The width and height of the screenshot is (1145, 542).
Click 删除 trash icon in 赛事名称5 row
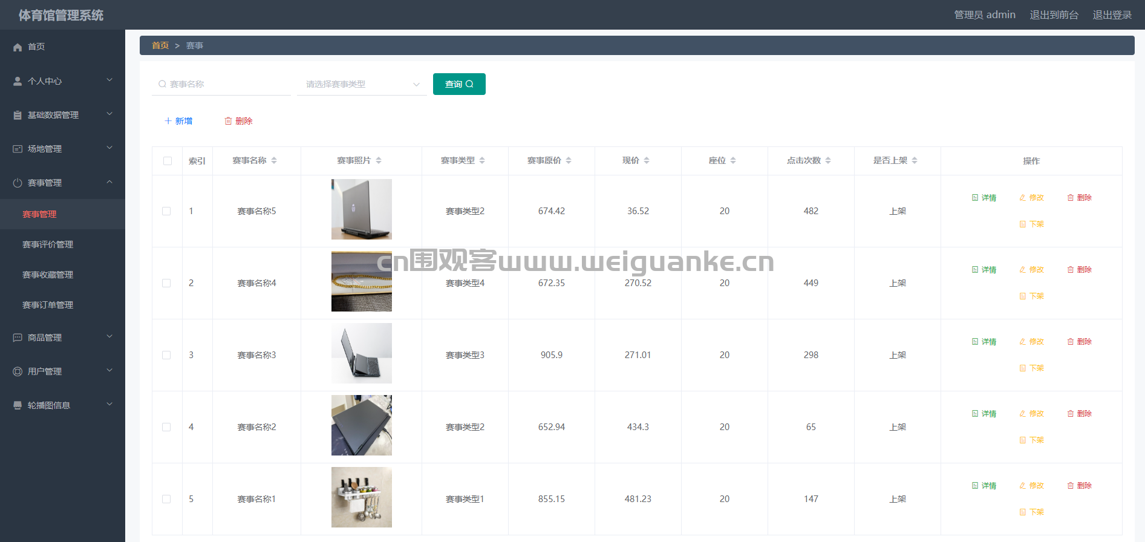[x=1070, y=198]
